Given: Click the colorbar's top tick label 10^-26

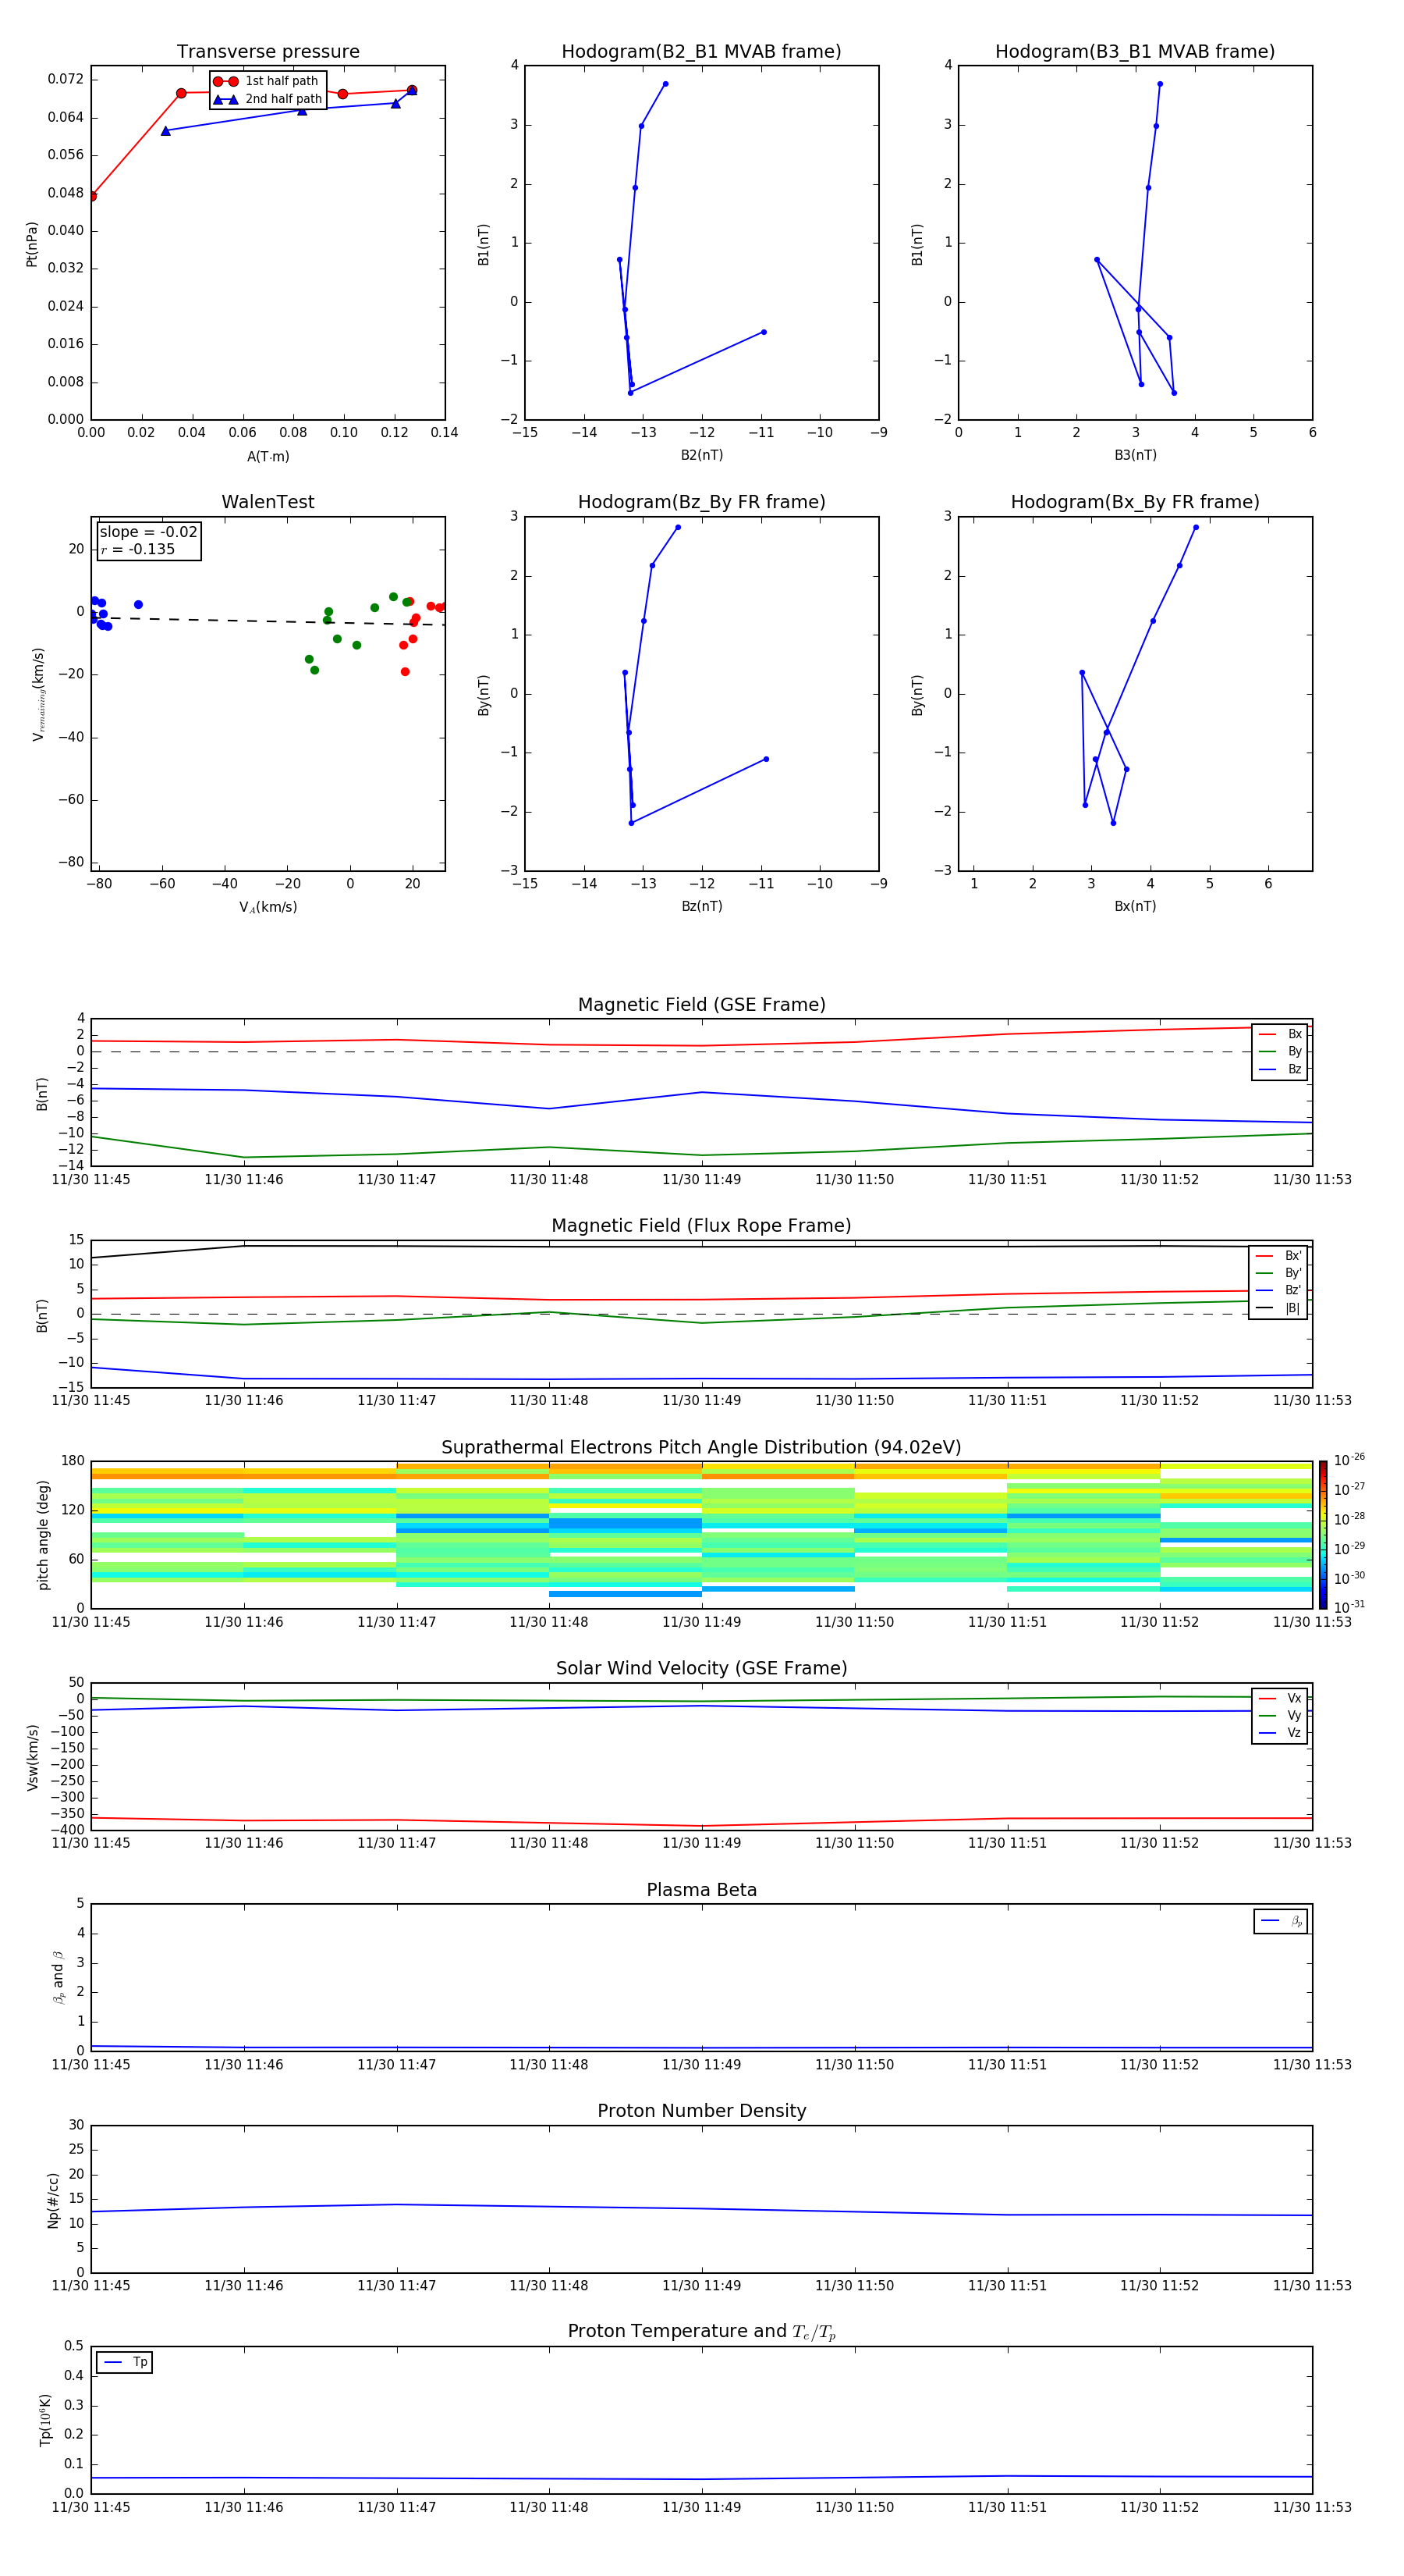Looking at the screenshot, I should click(x=1349, y=1460).
